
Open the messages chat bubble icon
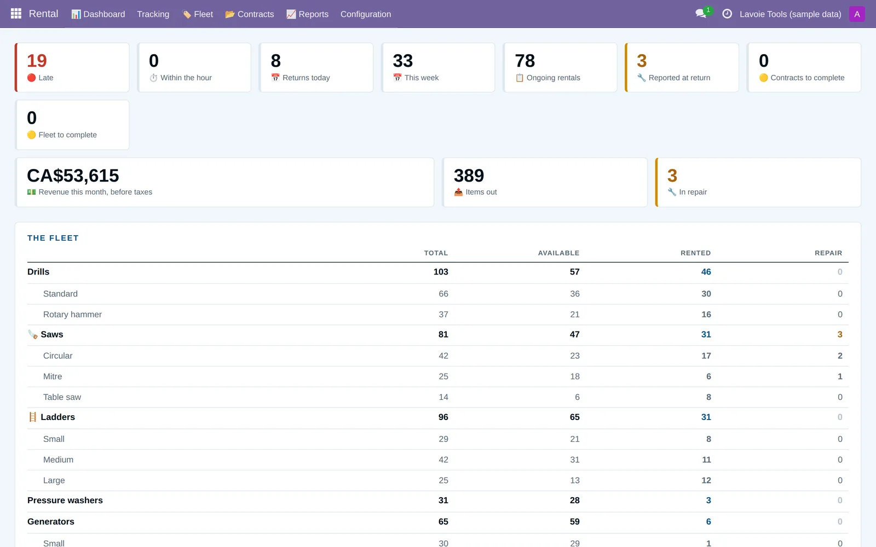coord(701,14)
